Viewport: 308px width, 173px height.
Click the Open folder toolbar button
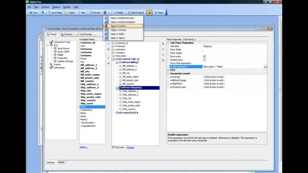(x=70, y=12)
